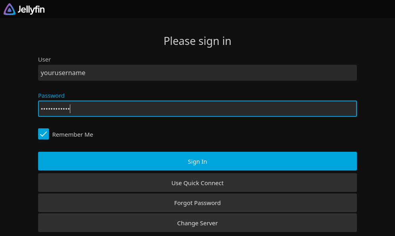Click inside the User text field
Image resolution: width=395 pixels, height=236 pixels.
[x=197, y=73]
